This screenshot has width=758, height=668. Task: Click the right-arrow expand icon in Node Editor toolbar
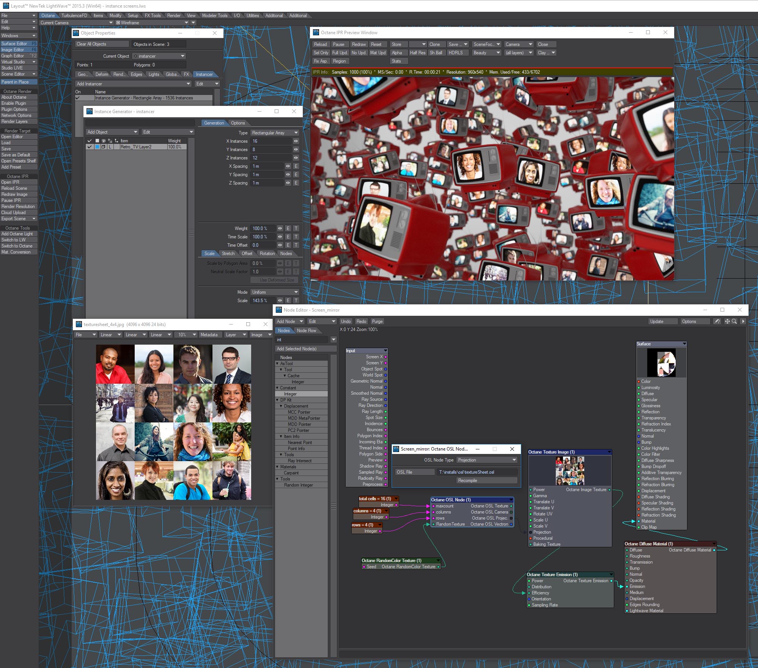click(x=743, y=321)
